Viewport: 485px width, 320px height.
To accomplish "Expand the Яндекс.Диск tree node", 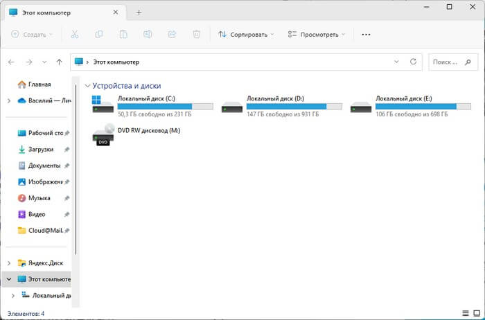I will click(8, 263).
